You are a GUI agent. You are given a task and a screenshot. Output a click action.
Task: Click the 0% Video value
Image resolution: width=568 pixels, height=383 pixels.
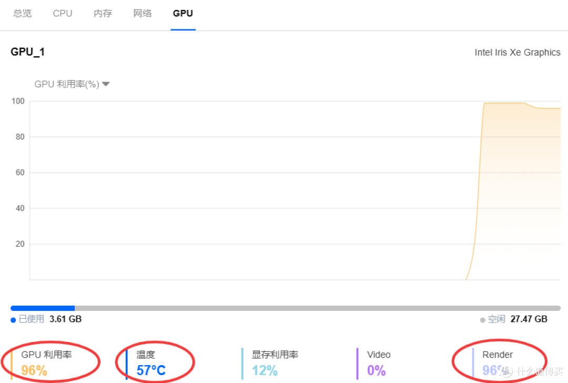click(377, 370)
